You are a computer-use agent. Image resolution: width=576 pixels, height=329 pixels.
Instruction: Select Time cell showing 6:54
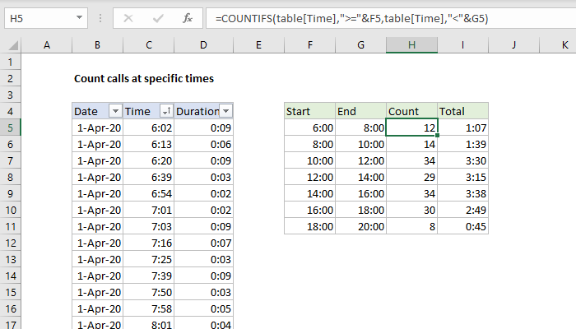pyautogui.click(x=148, y=193)
